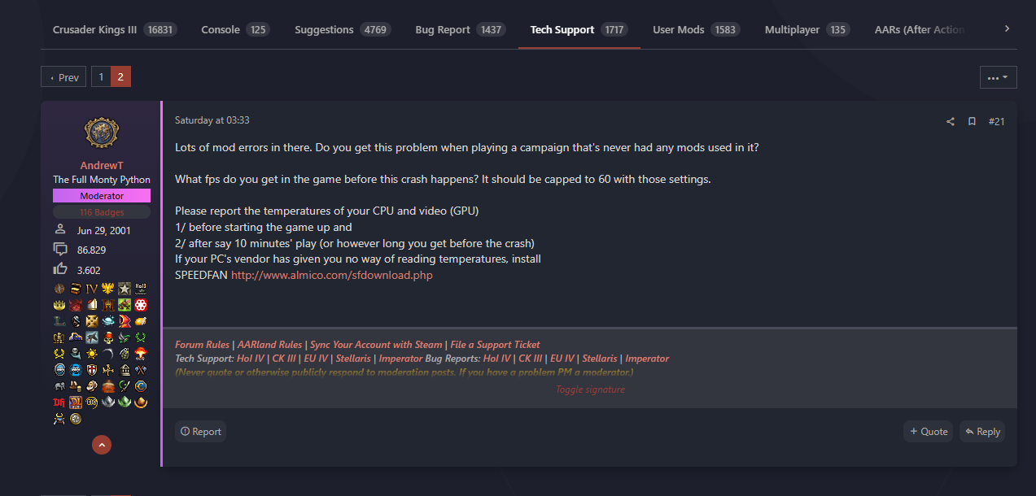The height and width of the screenshot is (496, 1036).
Task: Open the User Mods forum tab
Action: [x=678, y=28]
